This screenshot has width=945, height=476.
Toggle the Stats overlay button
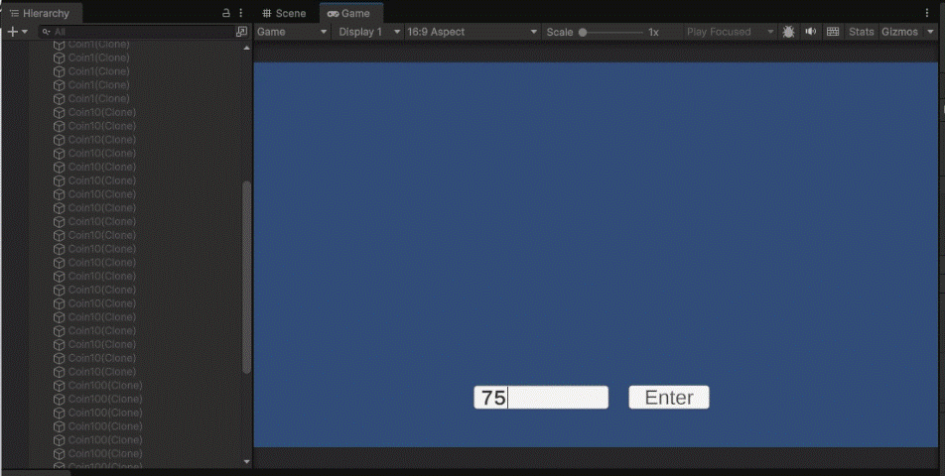pyautogui.click(x=861, y=32)
